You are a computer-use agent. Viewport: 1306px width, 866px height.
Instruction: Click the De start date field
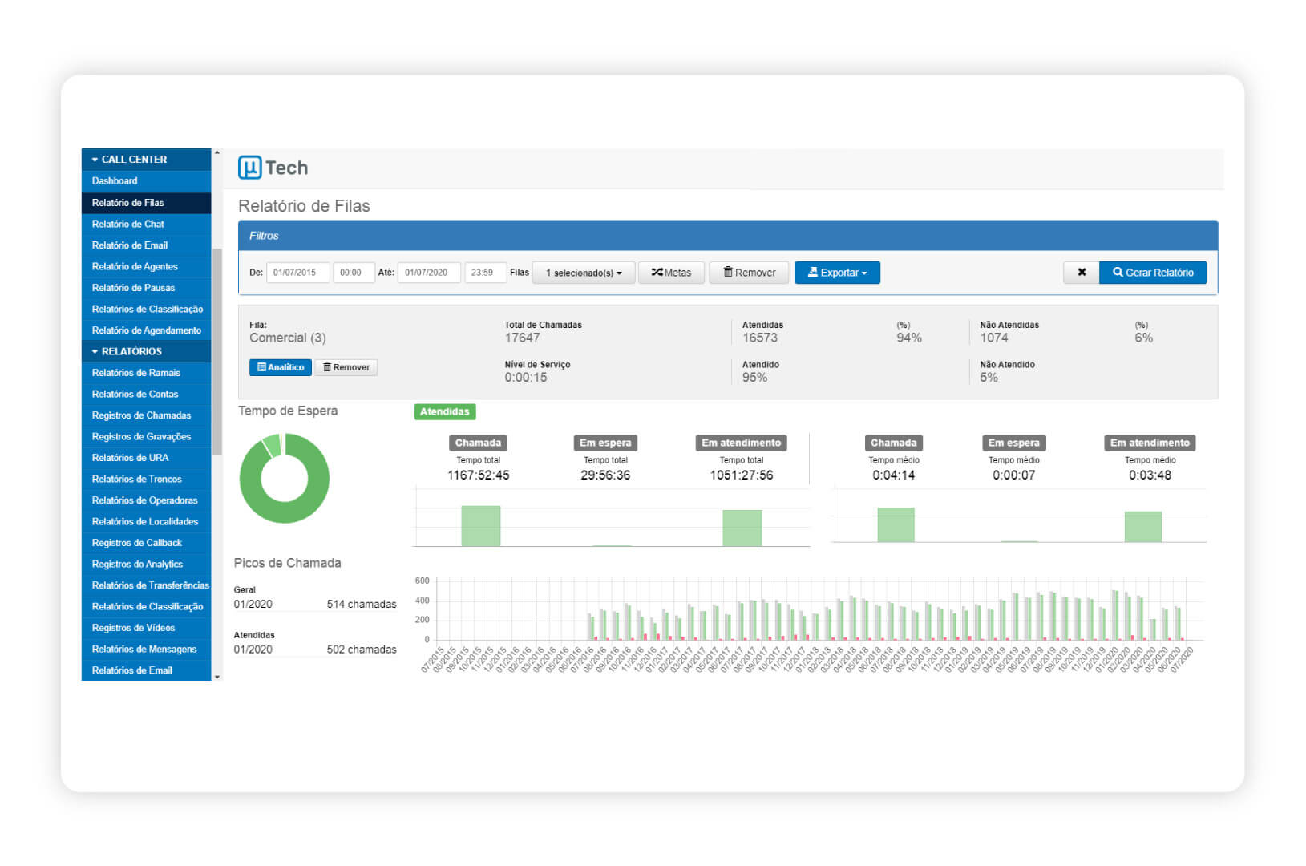297,273
